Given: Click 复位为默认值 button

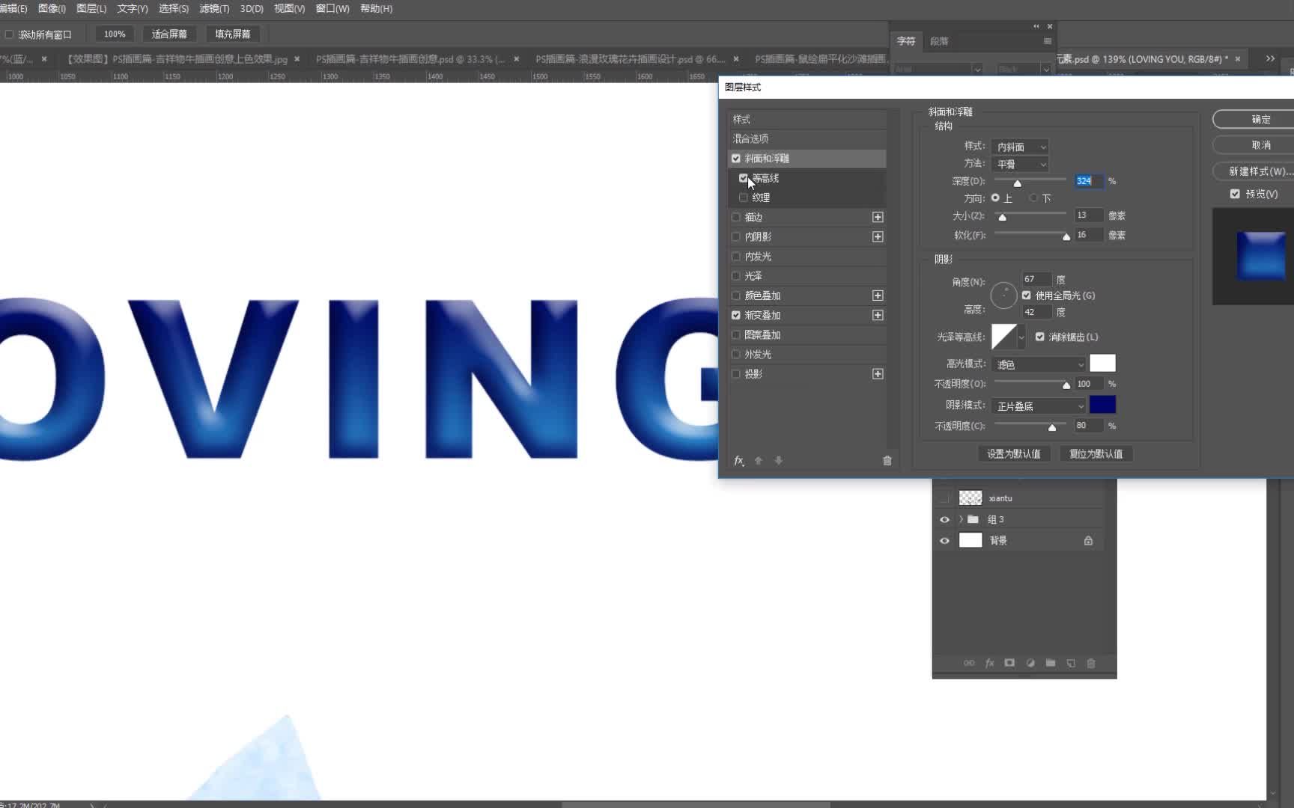Looking at the screenshot, I should click(1096, 454).
